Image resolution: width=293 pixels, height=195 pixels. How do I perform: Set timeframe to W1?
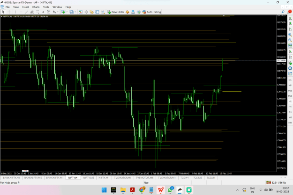(290, 117)
